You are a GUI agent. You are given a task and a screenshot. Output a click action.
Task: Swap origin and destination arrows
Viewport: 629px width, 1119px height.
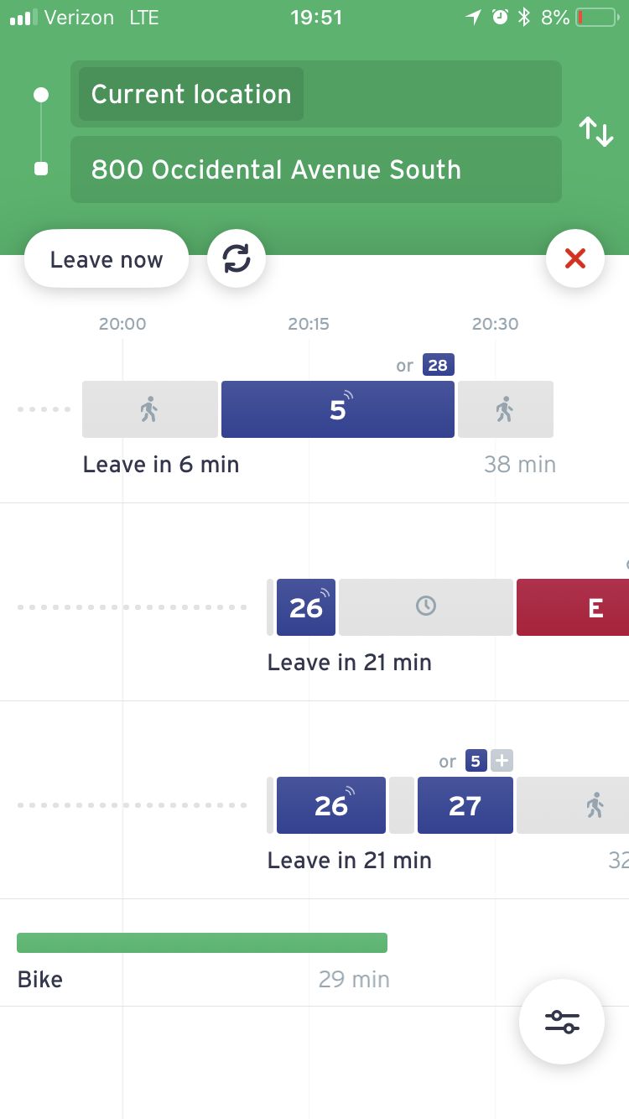coord(596,132)
